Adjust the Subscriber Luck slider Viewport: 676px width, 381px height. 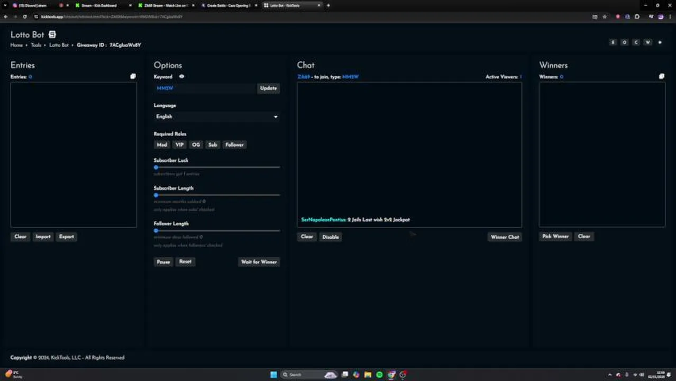click(217, 167)
